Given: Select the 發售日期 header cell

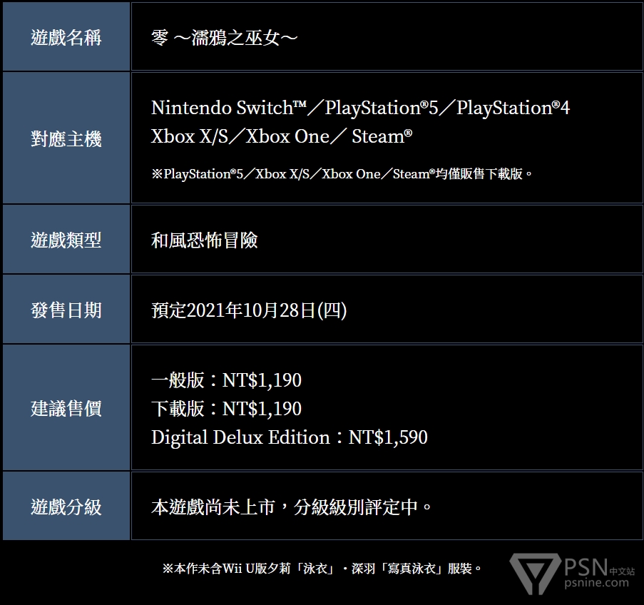Looking at the screenshot, I should tap(66, 310).
